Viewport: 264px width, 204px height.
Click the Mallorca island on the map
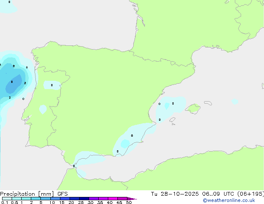193,109
